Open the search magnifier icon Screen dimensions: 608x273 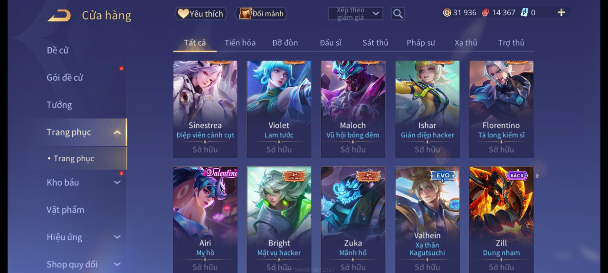[398, 14]
